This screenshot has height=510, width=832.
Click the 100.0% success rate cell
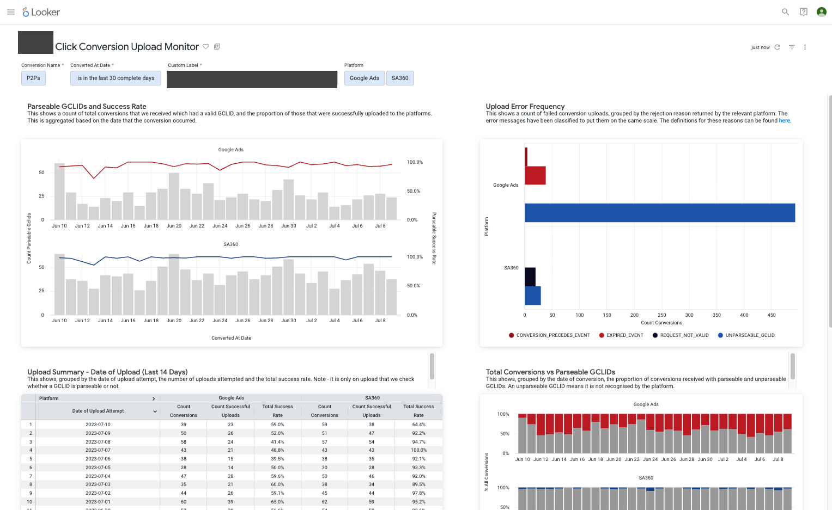(x=418, y=450)
